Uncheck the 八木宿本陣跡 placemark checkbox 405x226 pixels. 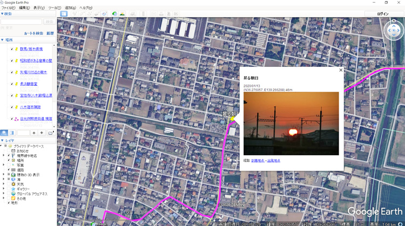point(12,107)
